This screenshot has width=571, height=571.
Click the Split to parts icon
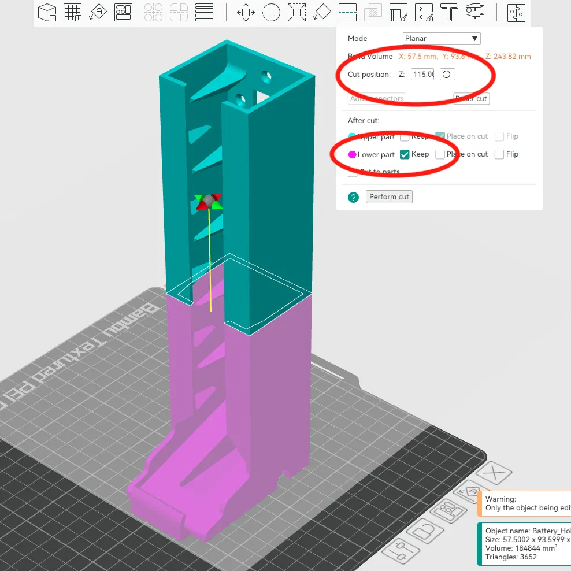tap(179, 13)
